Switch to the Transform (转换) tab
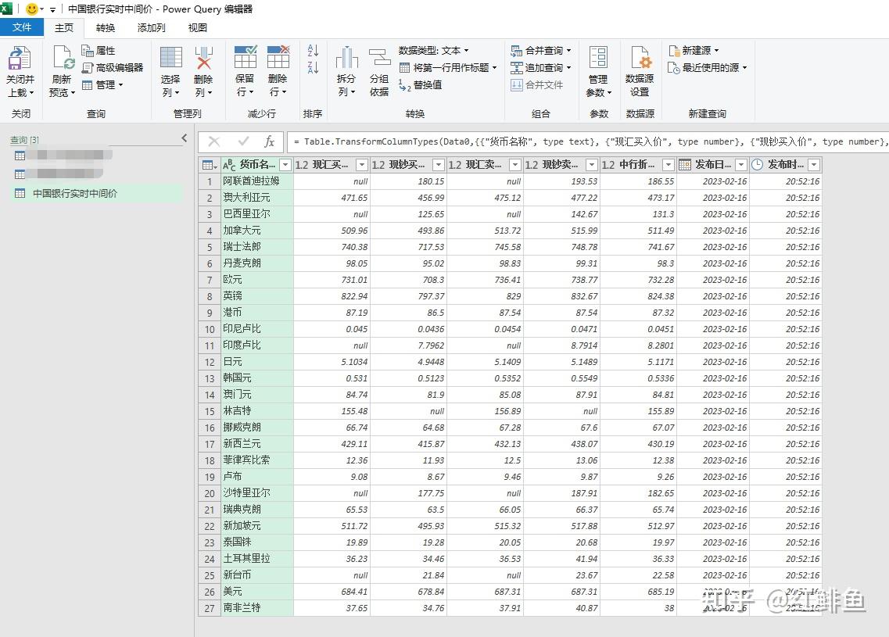 [x=106, y=28]
